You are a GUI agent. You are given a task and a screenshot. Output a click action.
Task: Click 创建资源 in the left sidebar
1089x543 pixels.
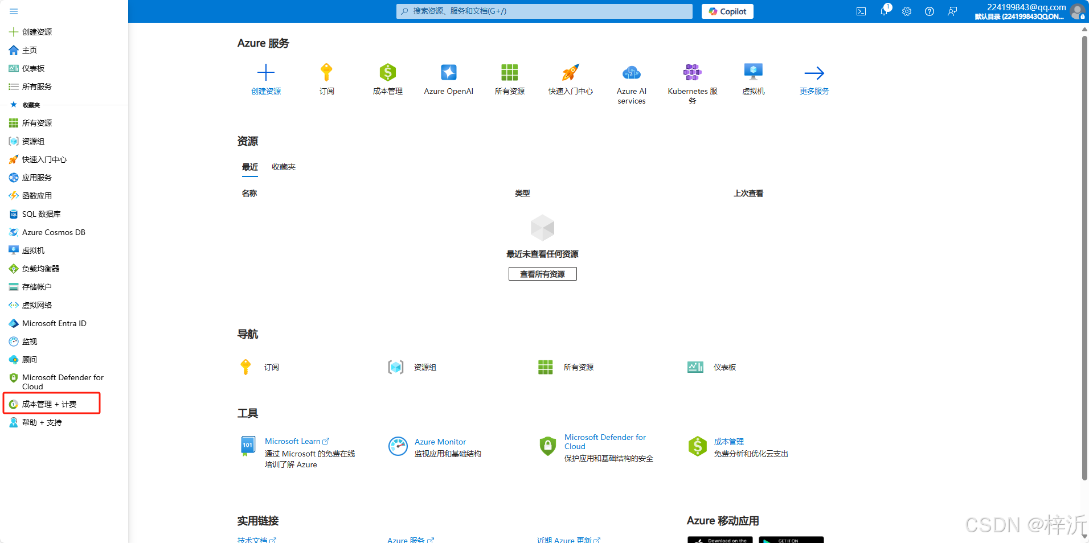click(37, 32)
